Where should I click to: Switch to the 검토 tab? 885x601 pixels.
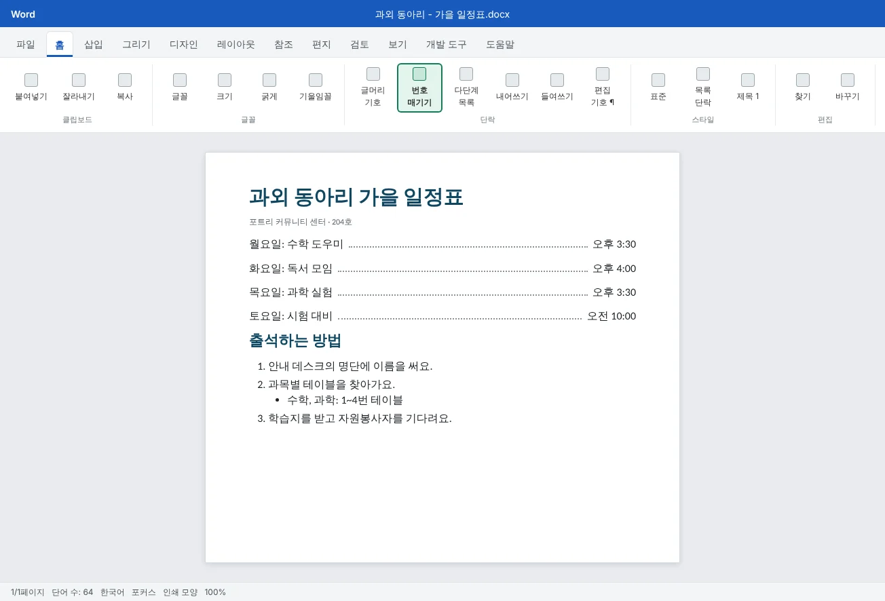(x=360, y=45)
